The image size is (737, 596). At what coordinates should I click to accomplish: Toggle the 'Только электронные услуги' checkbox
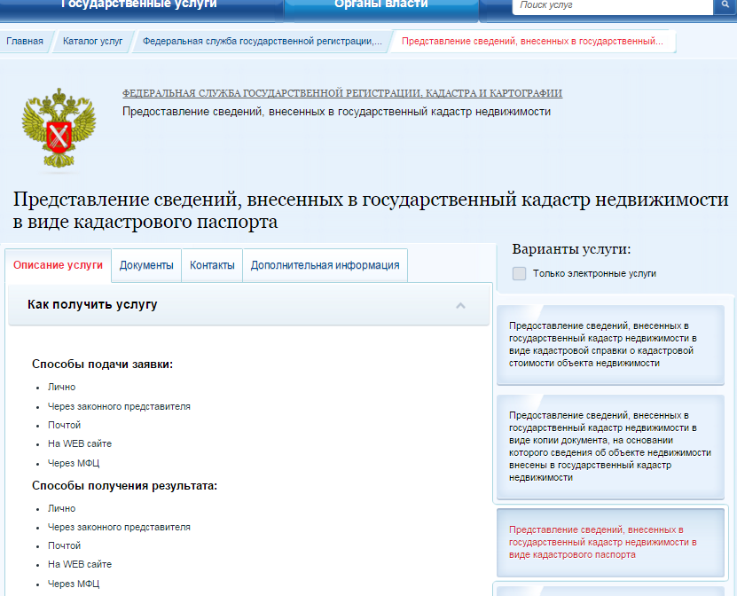click(x=520, y=273)
